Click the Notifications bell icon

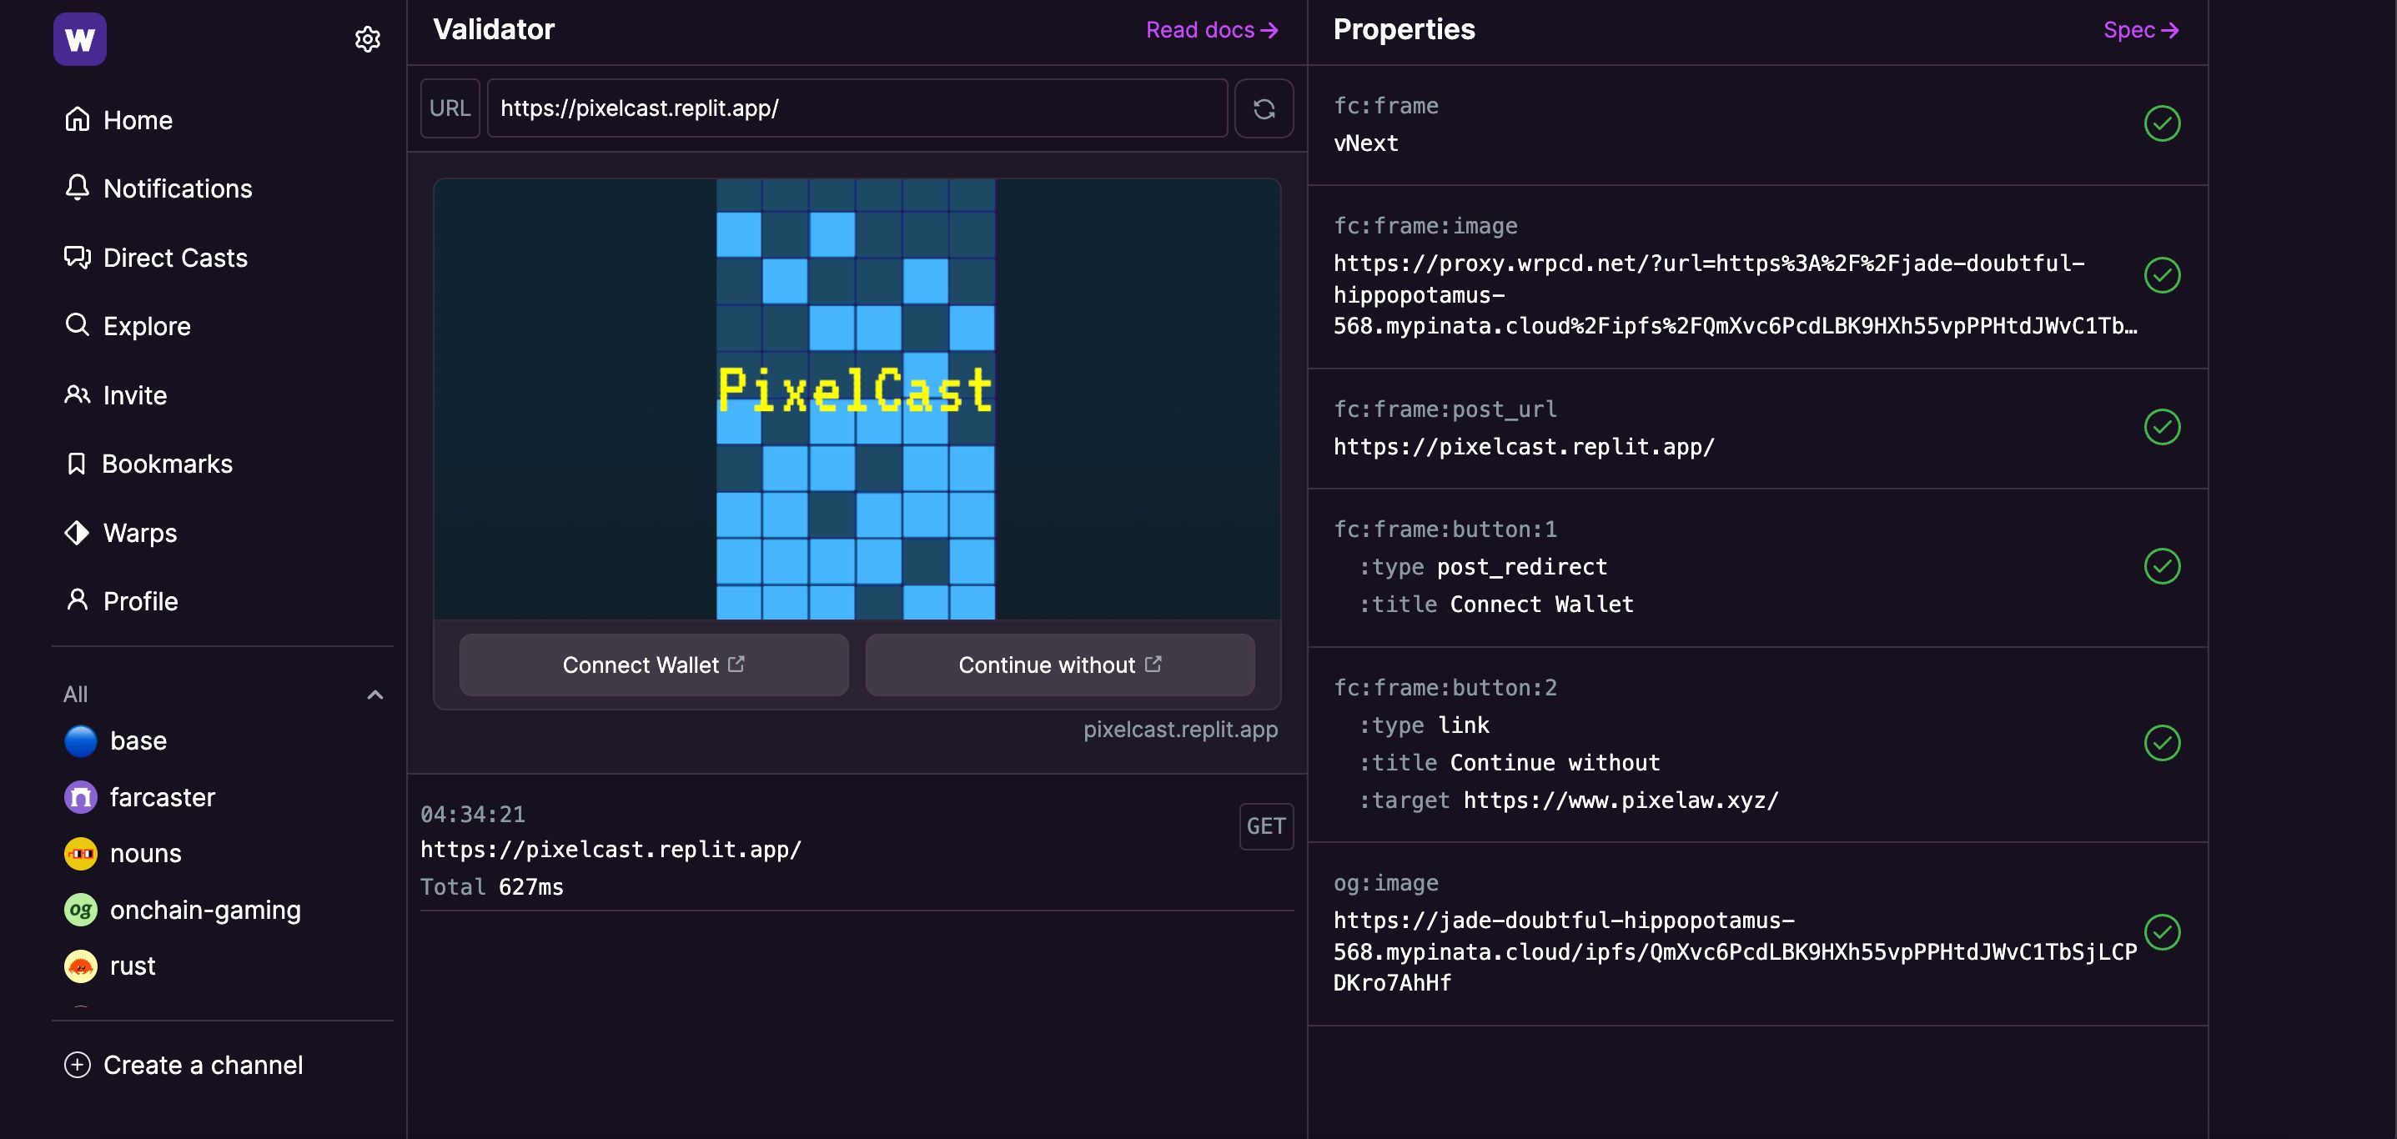tap(78, 187)
